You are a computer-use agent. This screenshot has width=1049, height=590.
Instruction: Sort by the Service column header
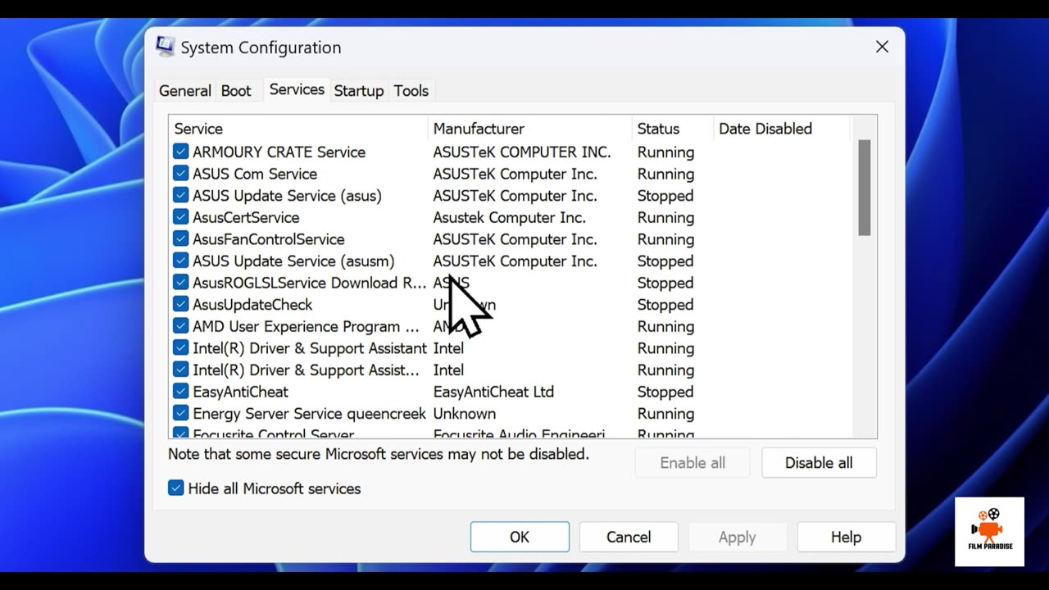pyautogui.click(x=298, y=129)
